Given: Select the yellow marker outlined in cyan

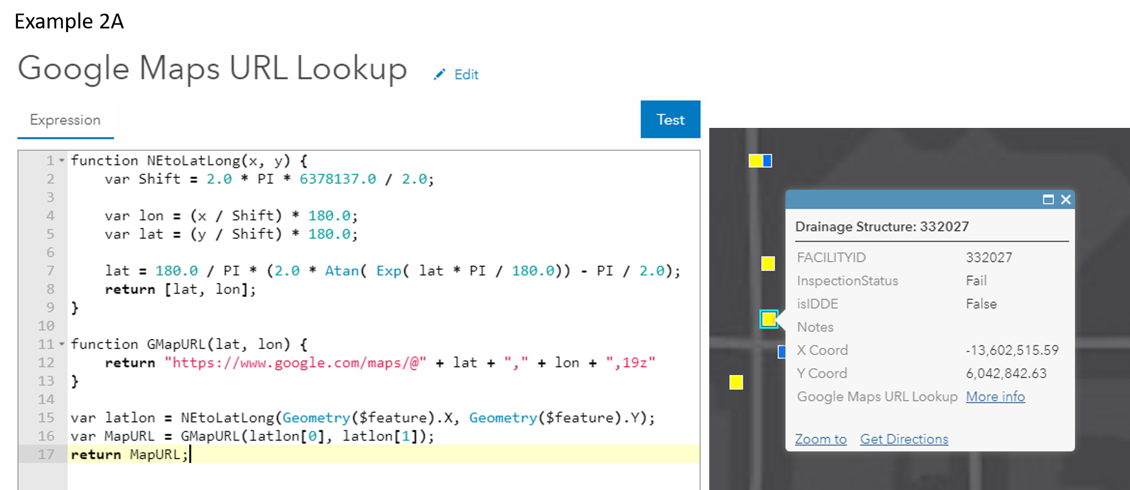Looking at the screenshot, I should coord(769,319).
